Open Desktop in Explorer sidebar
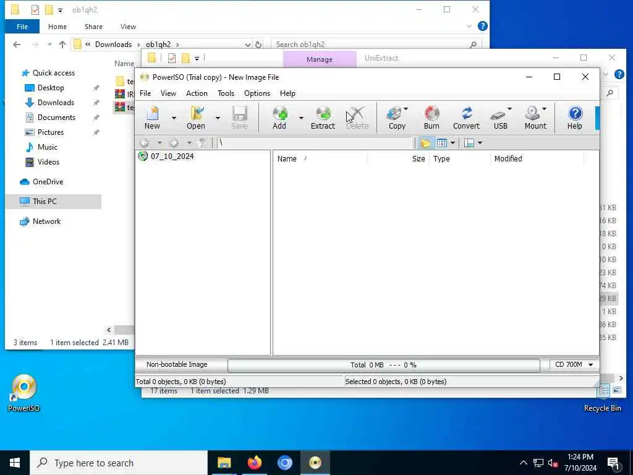Image resolution: width=633 pixels, height=475 pixels. pyautogui.click(x=51, y=88)
